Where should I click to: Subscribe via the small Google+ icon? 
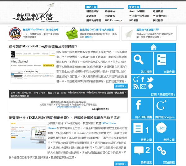[136, 79]
